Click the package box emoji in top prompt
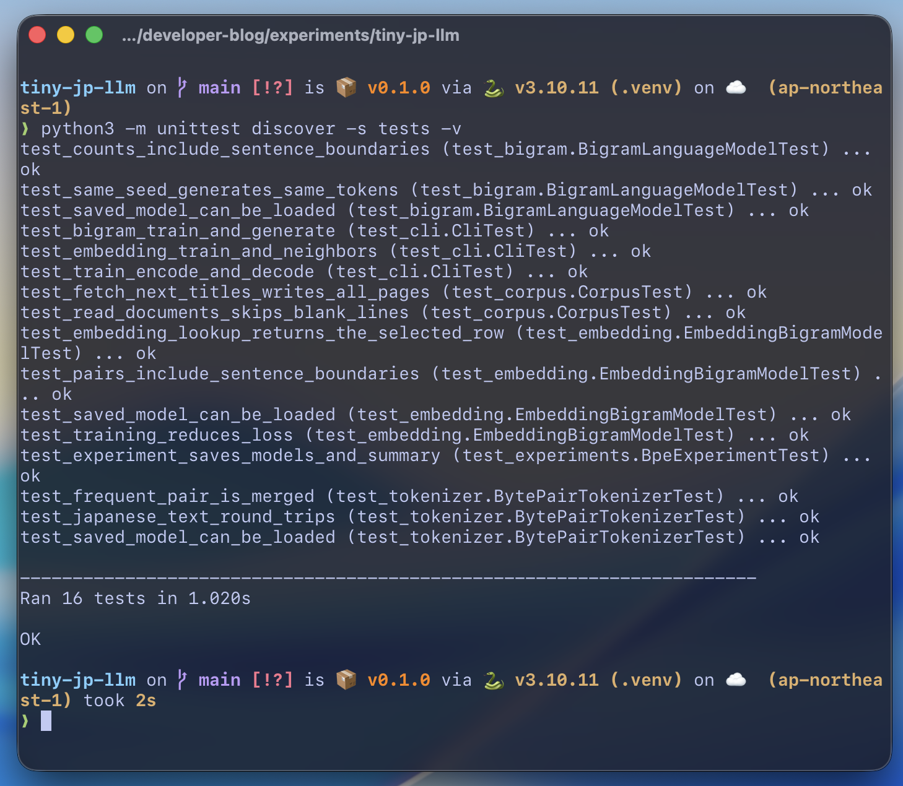Viewport: 903px width, 786px height. 346,87
